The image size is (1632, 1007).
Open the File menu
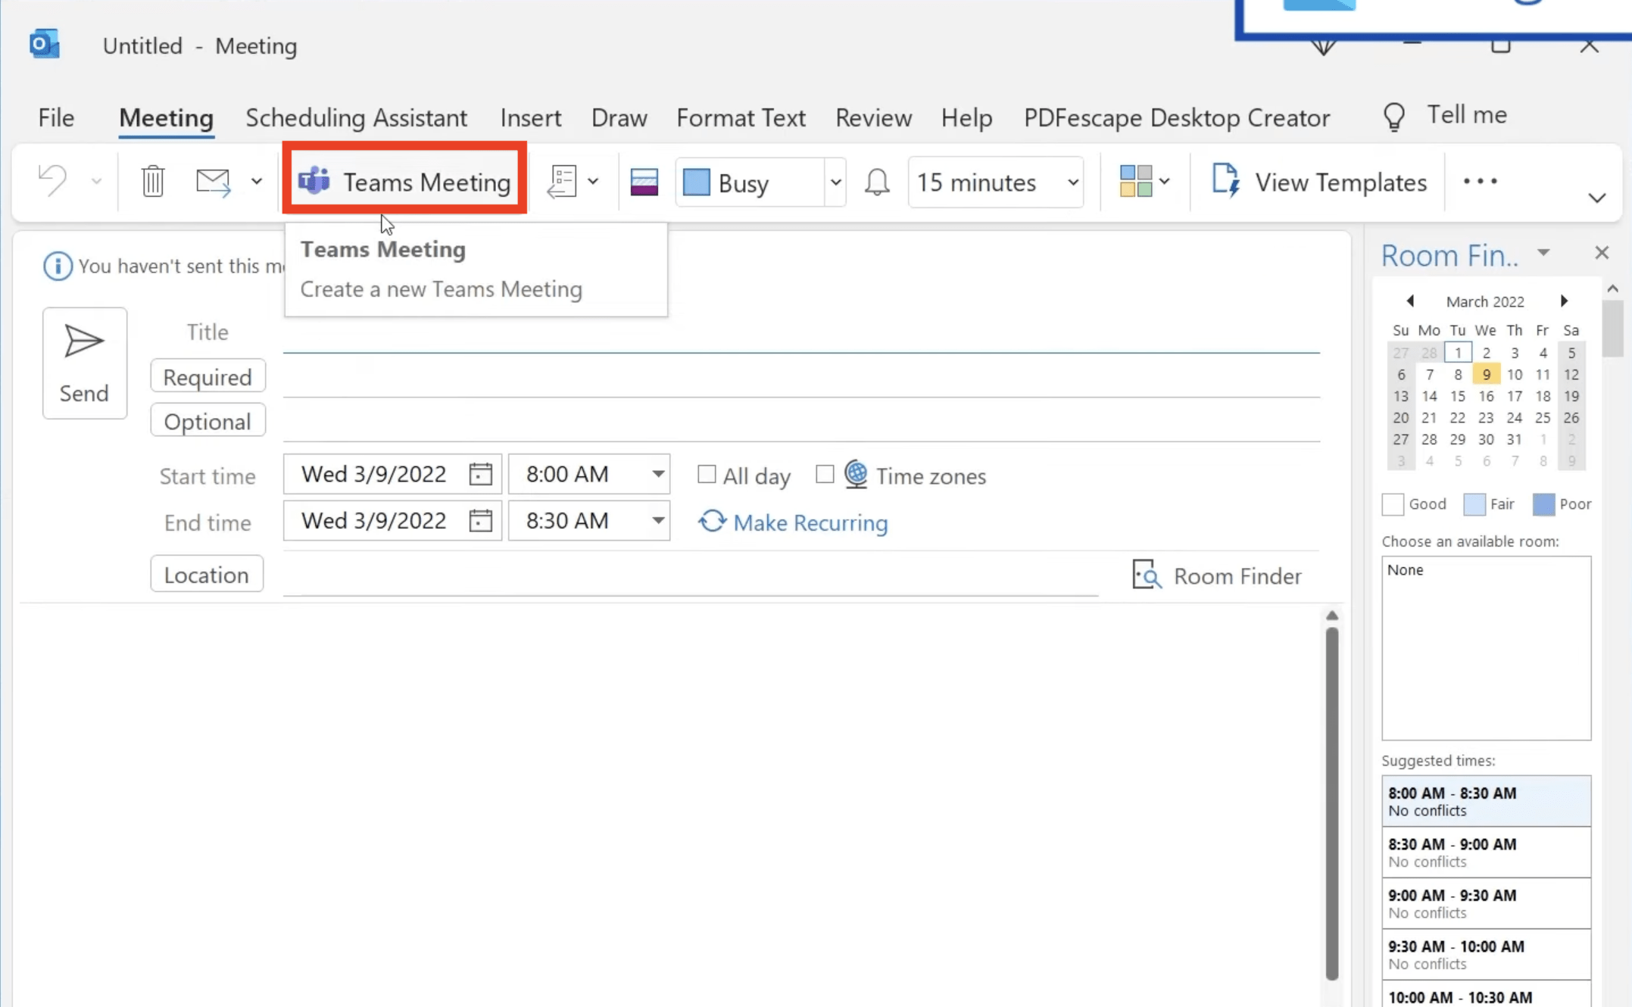tap(56, 118)
